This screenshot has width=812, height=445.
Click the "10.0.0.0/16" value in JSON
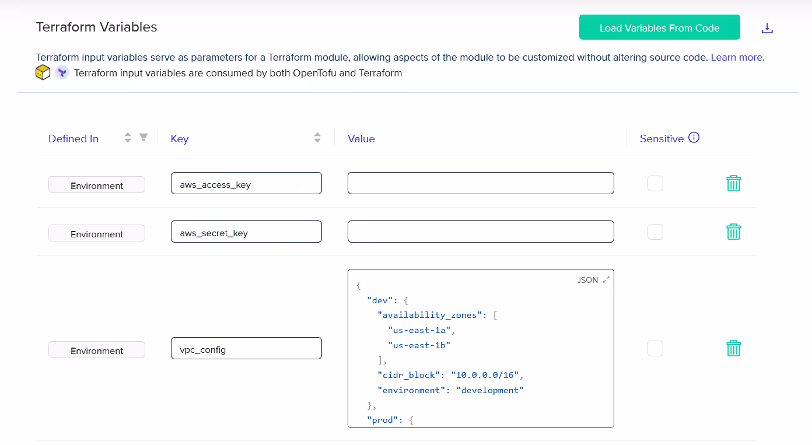point(485,375)
